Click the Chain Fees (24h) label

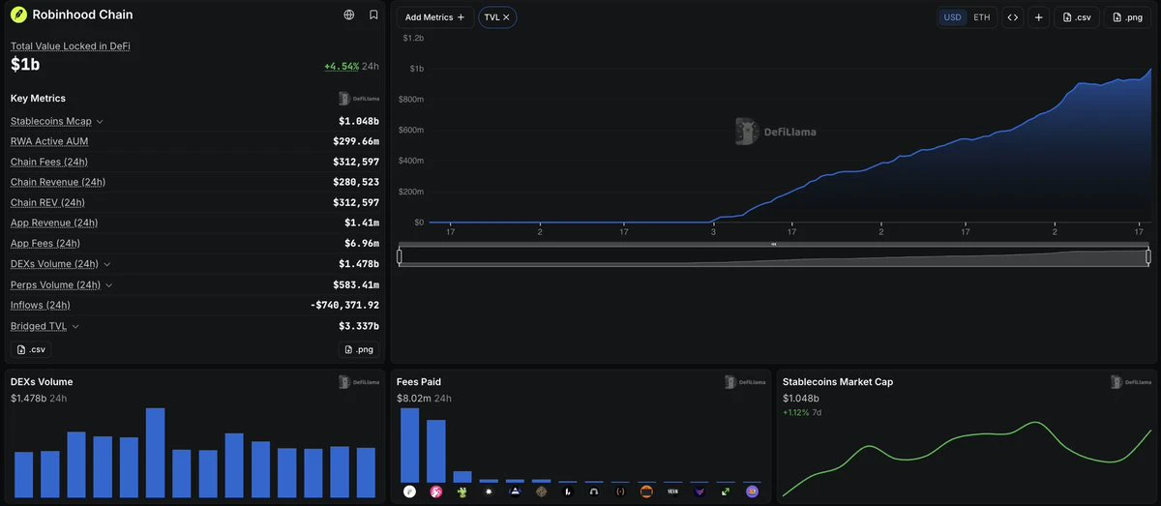coord(49,162)
